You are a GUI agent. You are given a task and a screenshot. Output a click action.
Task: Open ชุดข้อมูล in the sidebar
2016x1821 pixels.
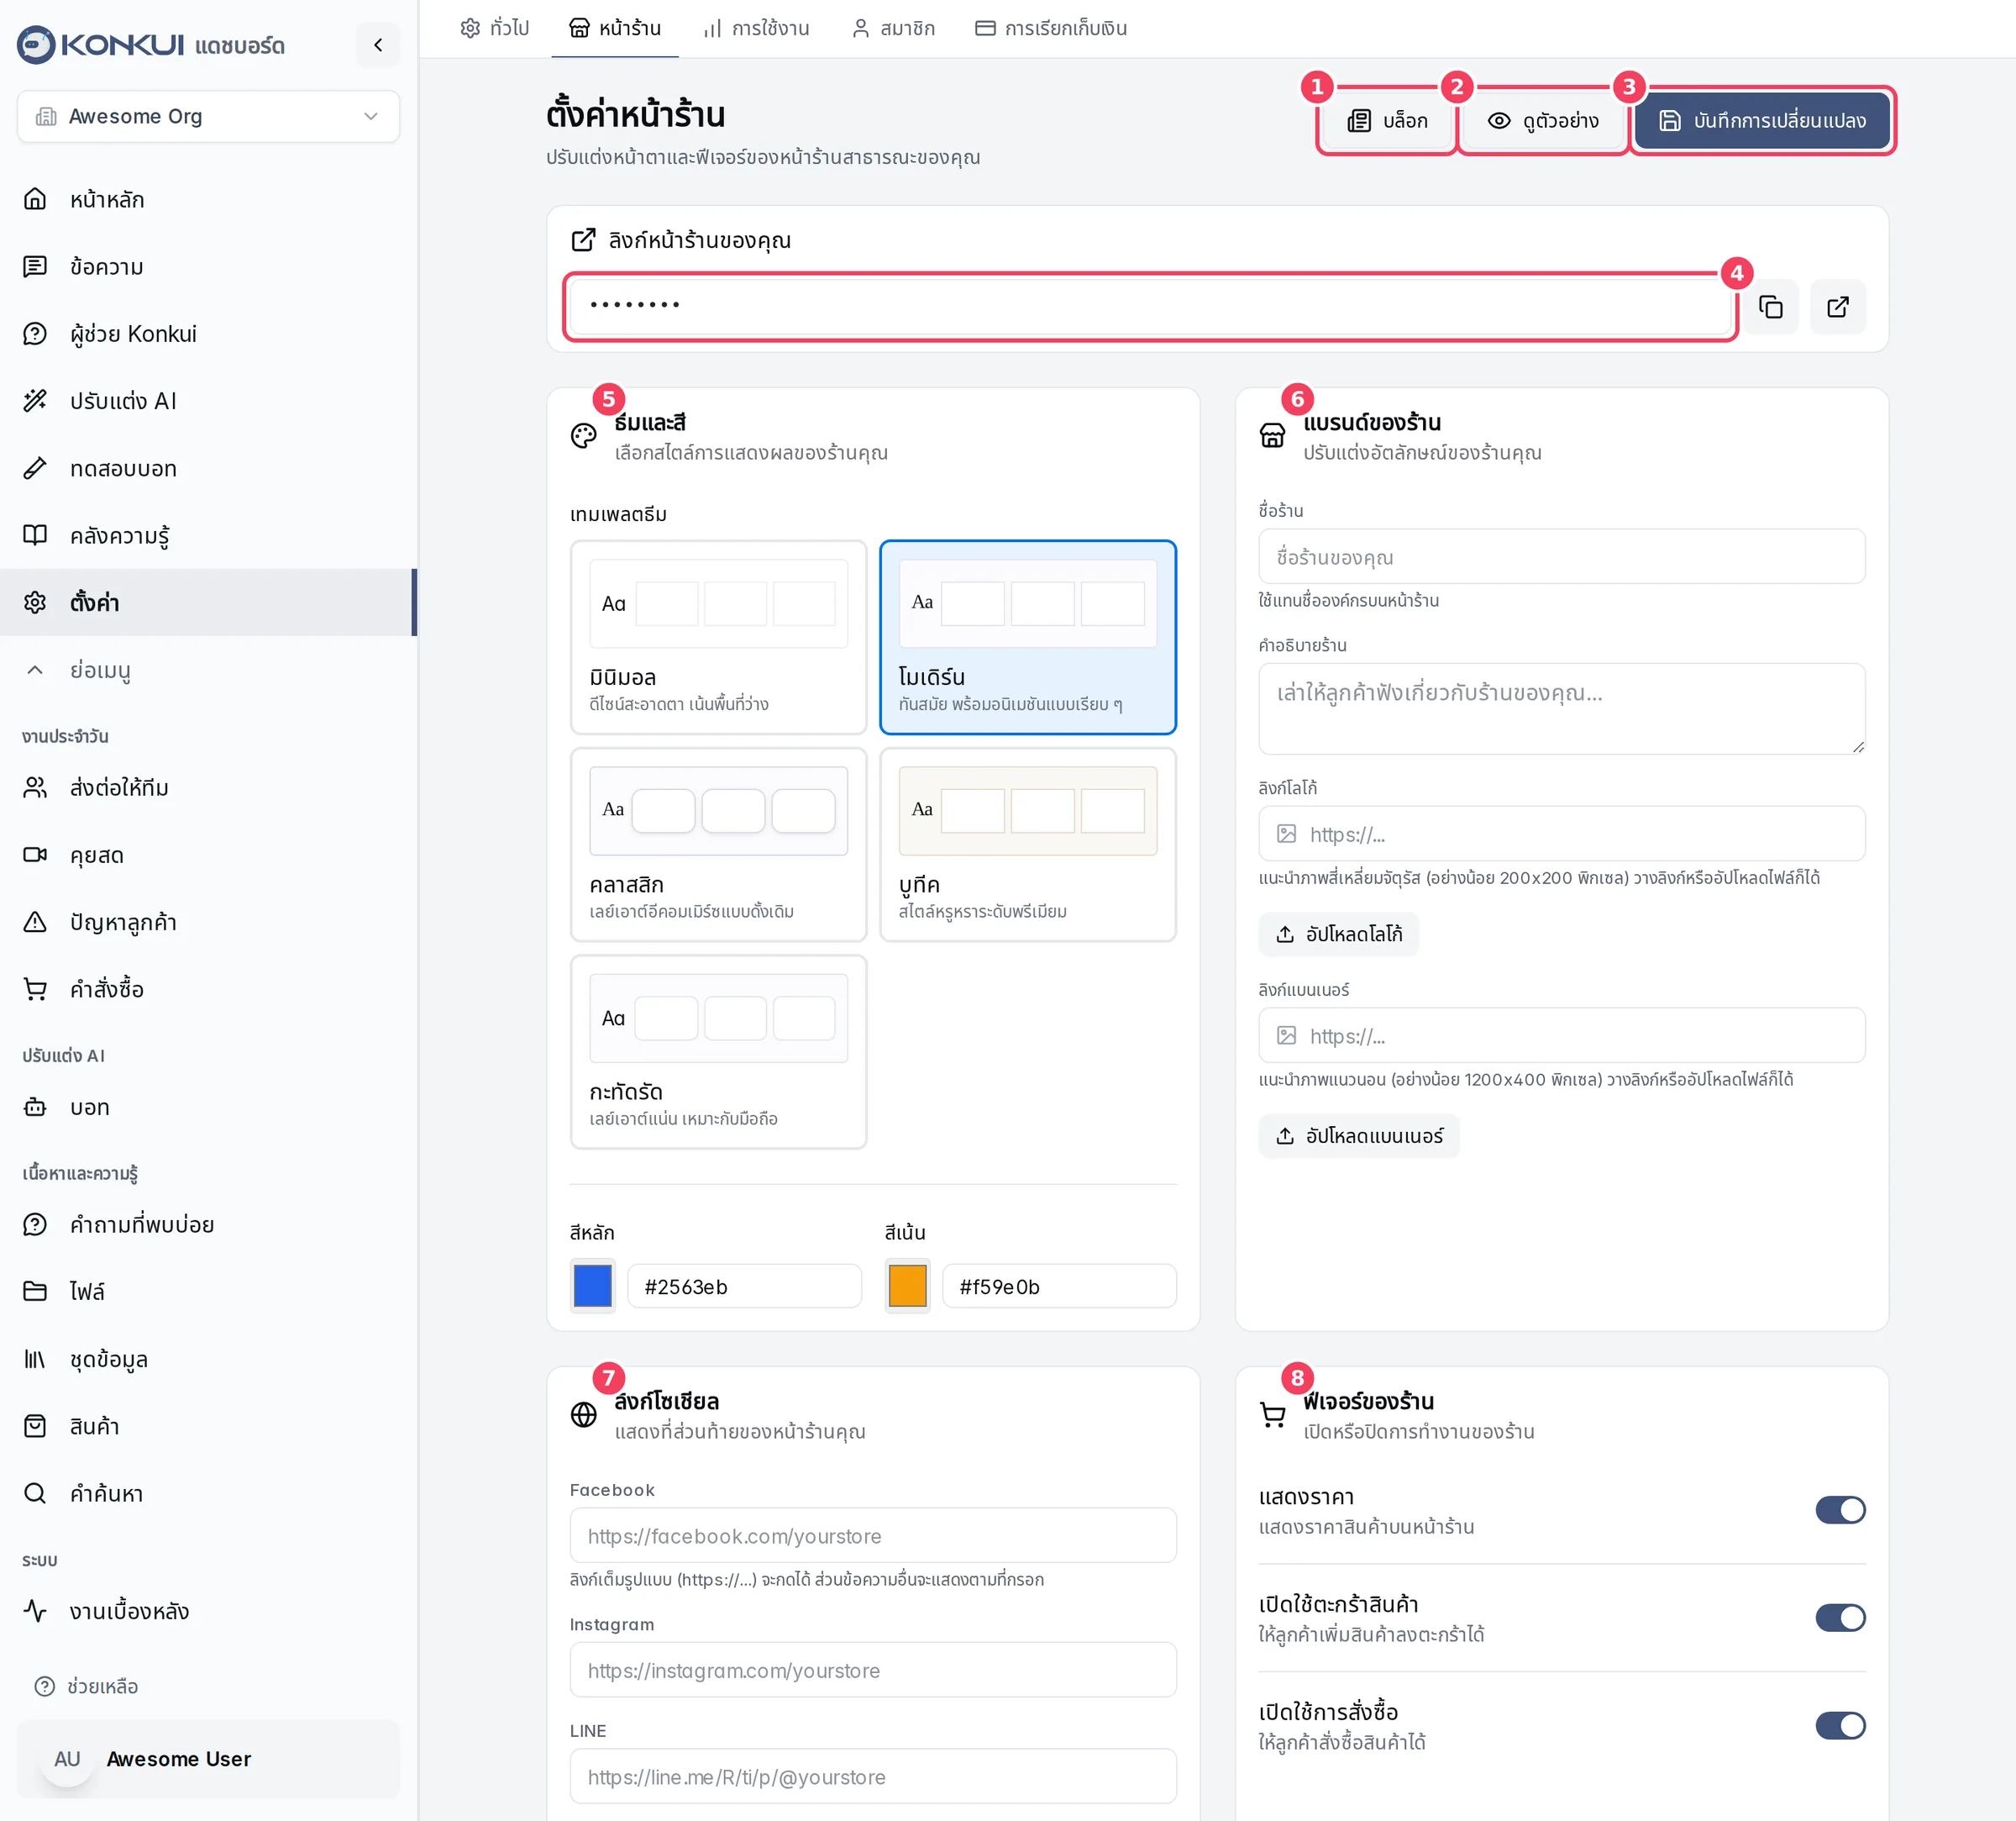point(208,1359)
